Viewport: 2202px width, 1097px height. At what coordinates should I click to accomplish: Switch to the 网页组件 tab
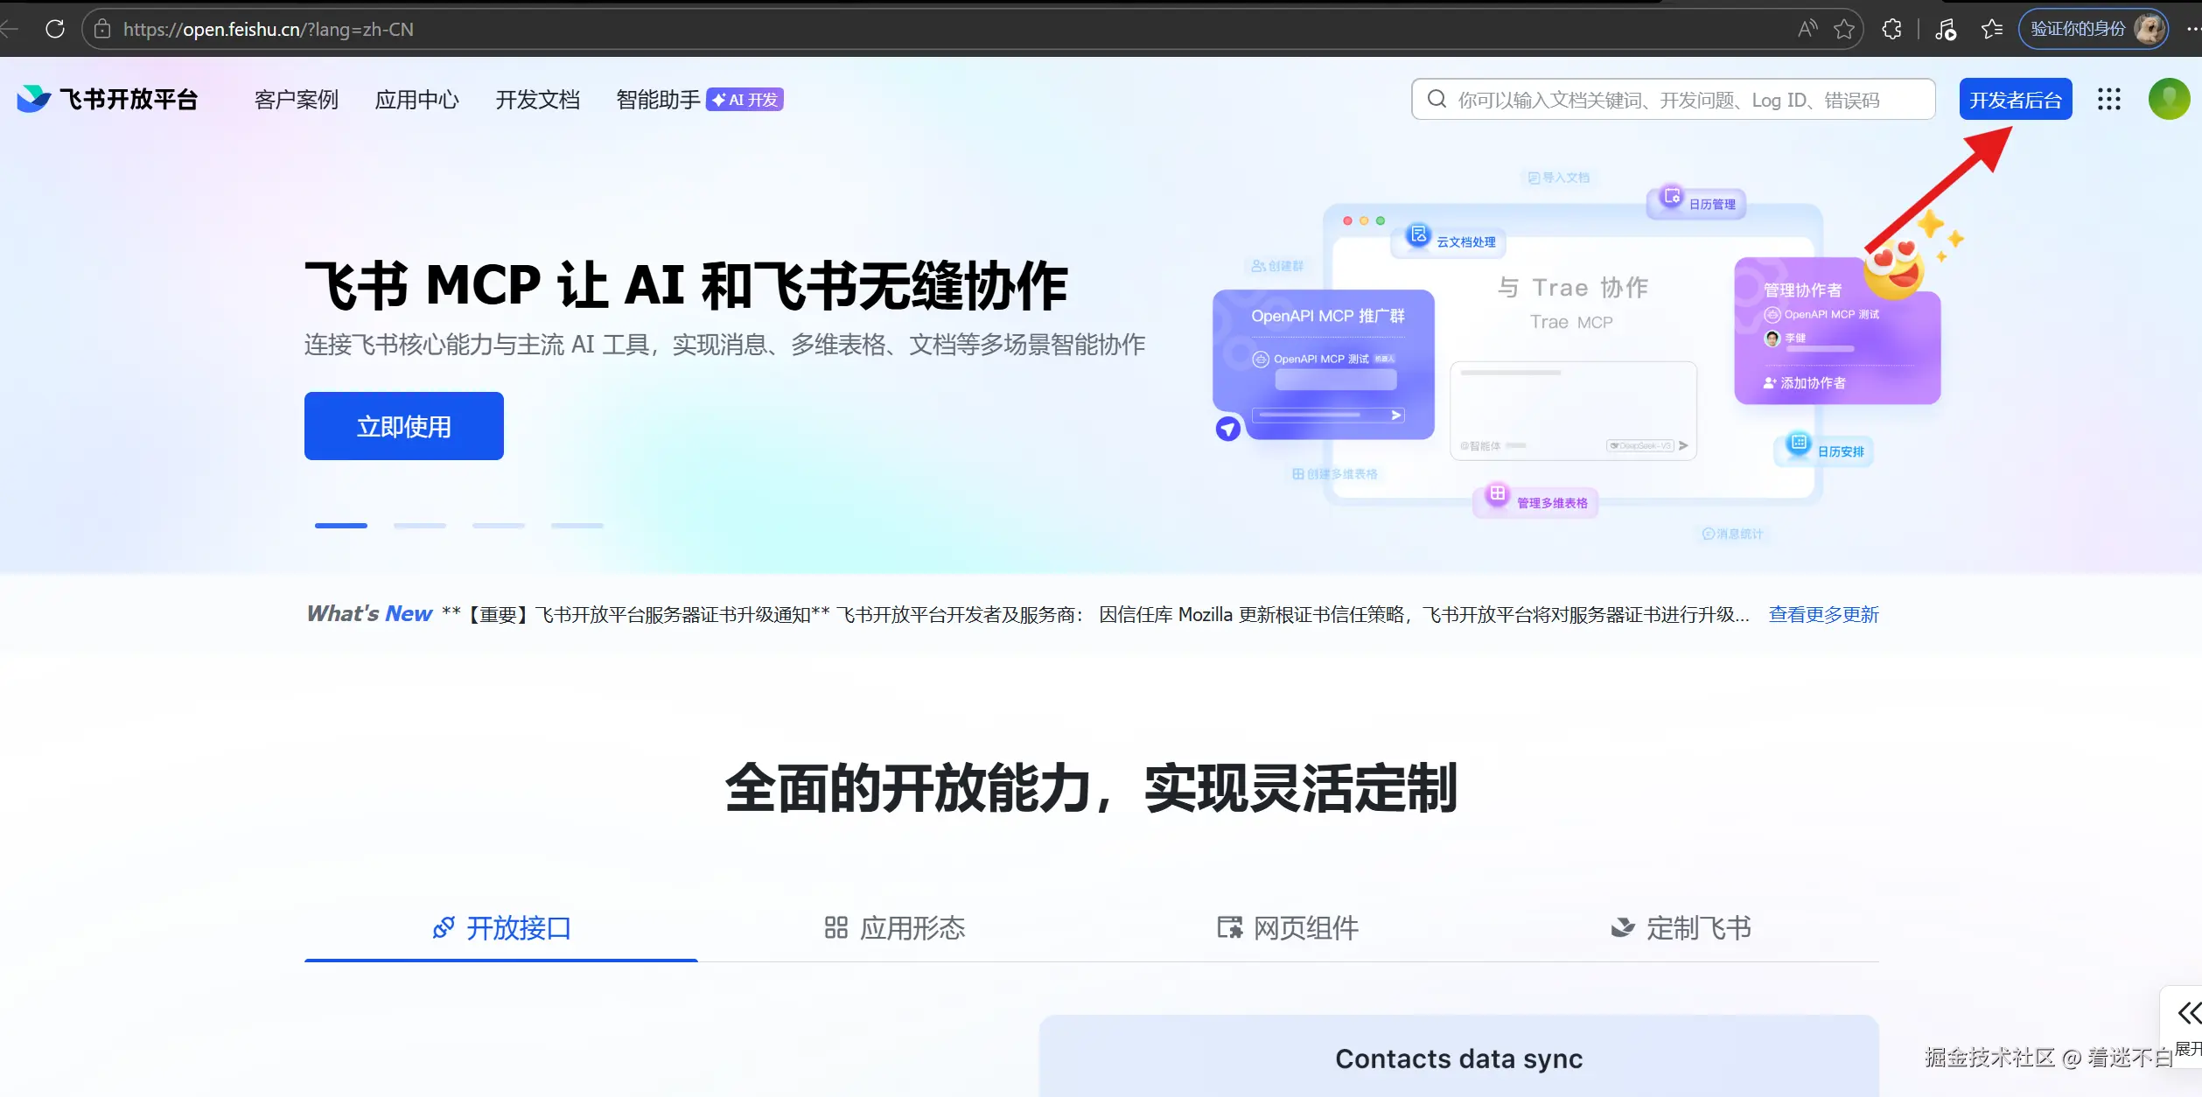(1288, 927)
